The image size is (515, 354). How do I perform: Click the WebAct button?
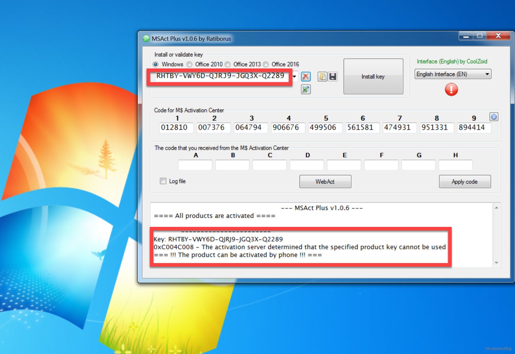coord(325,182)
